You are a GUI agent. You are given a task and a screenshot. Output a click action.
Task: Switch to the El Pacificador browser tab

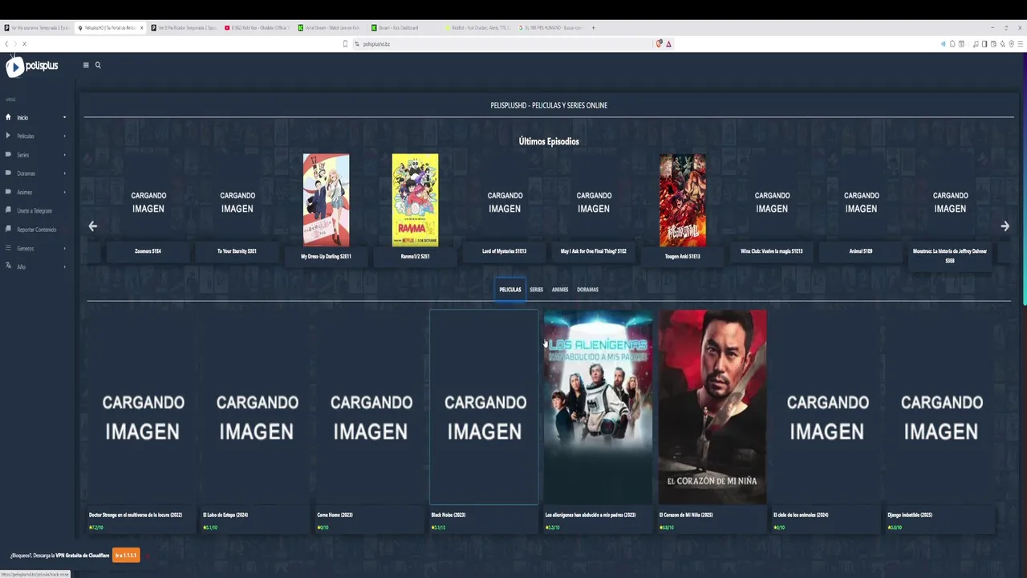pos(185,27)
